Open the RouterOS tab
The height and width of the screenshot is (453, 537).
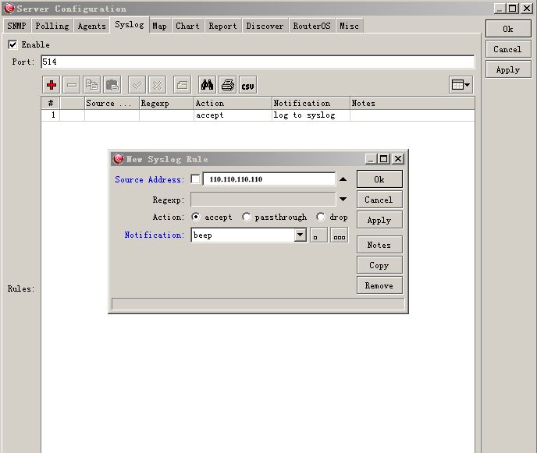[311, 26]
